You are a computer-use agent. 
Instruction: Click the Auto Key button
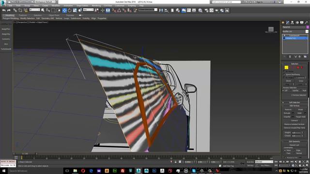(x=250, y=162)
